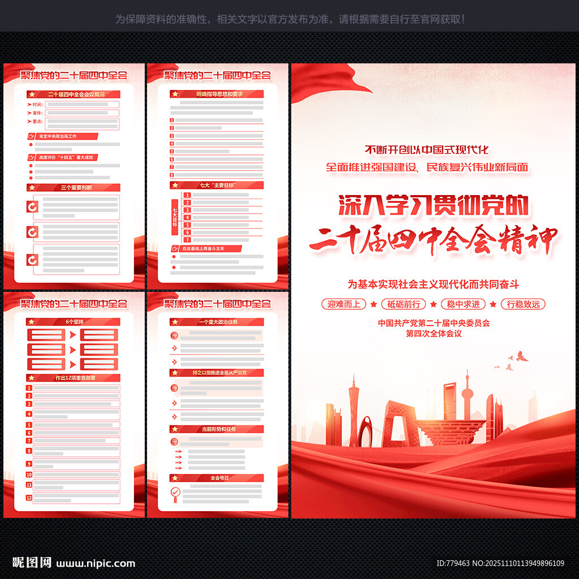The image size is (579, 579).
Task: Click the vertical 七大目标 red label
Action: click(x=175, y=217)
